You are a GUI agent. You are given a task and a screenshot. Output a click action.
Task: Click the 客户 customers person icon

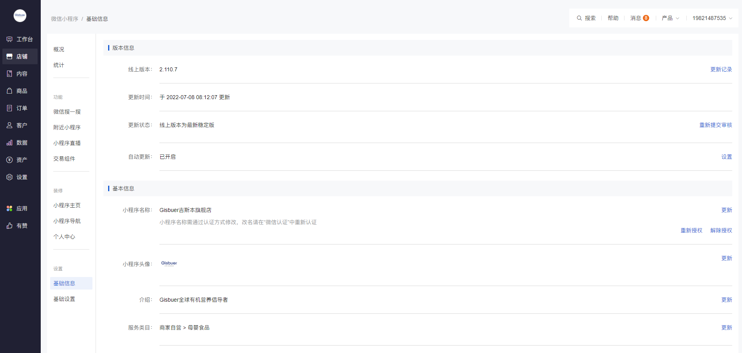pyautogui.click(x=9, y=125)
